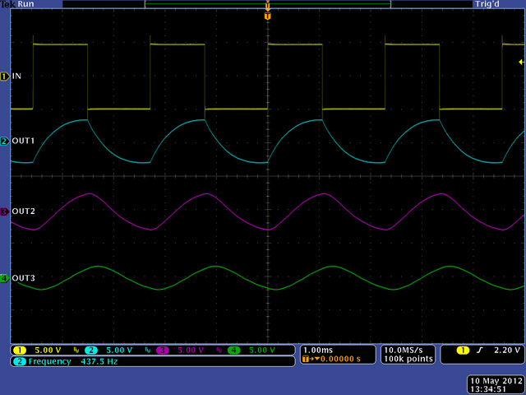Select the cyan channel 2 badge

(x=92, y=350)
